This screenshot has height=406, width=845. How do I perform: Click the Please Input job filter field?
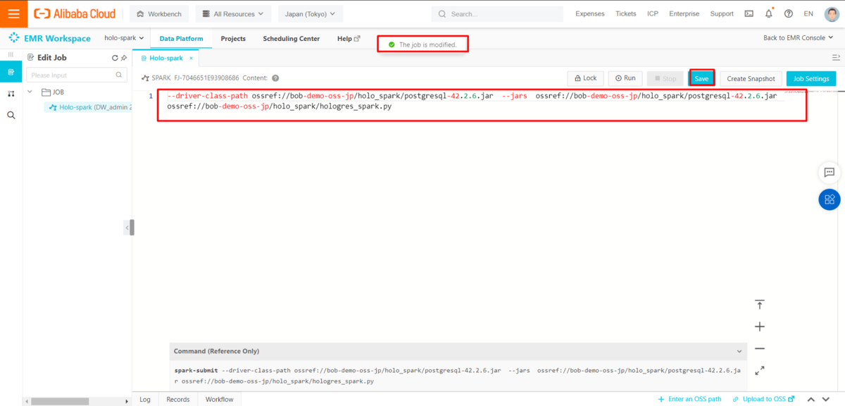[76, 75]
